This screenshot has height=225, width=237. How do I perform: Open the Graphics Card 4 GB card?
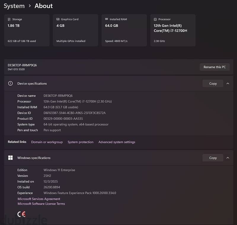coord(76,30)
